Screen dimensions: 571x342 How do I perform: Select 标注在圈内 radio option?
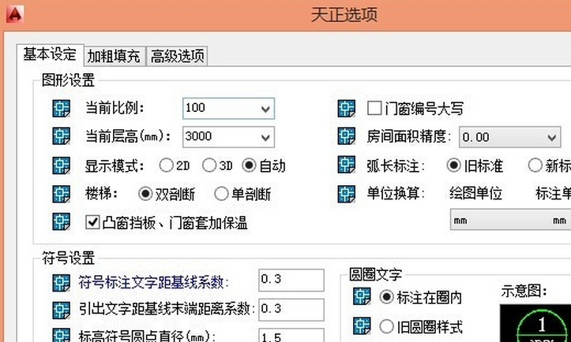(386, 297)
